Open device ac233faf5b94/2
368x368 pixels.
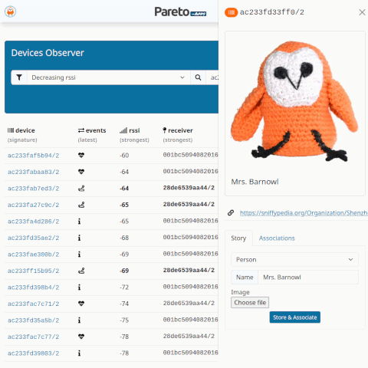coord(33,156)
